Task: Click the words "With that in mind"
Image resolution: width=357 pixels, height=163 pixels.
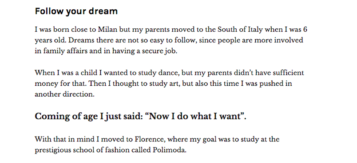Action: coord(65,139)
